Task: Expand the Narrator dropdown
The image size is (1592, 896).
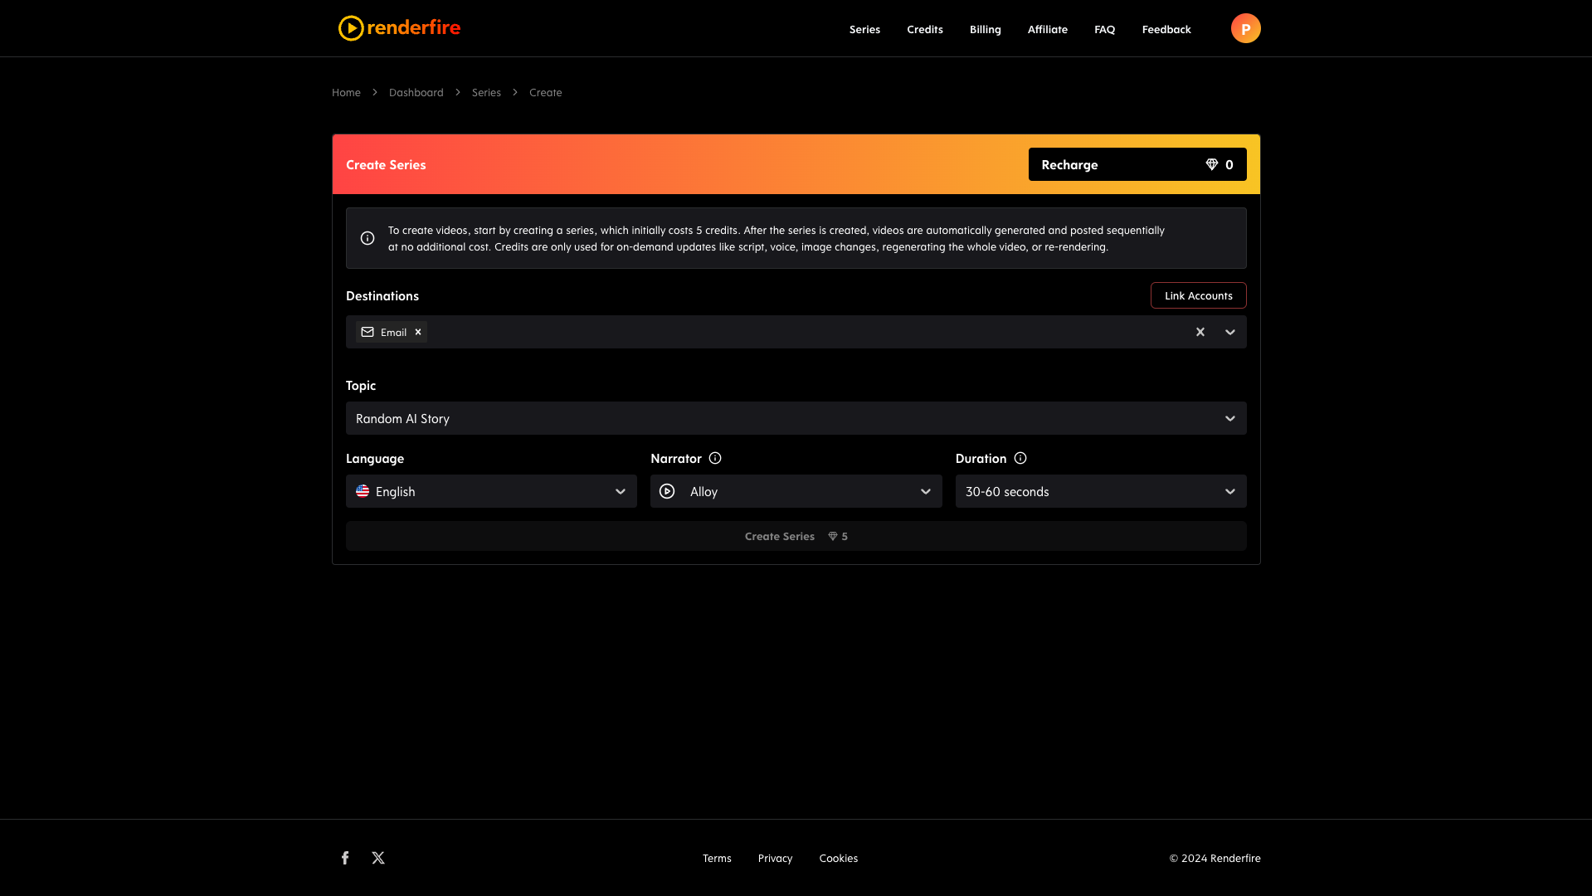Action: (925, 491)
